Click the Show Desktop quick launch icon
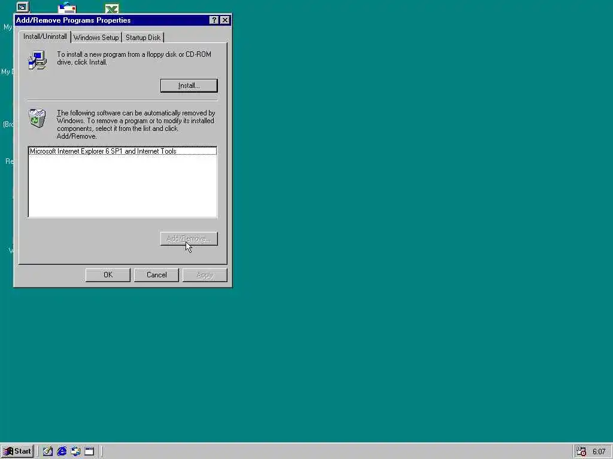This screenshot has height=459, width=613. 90,451
